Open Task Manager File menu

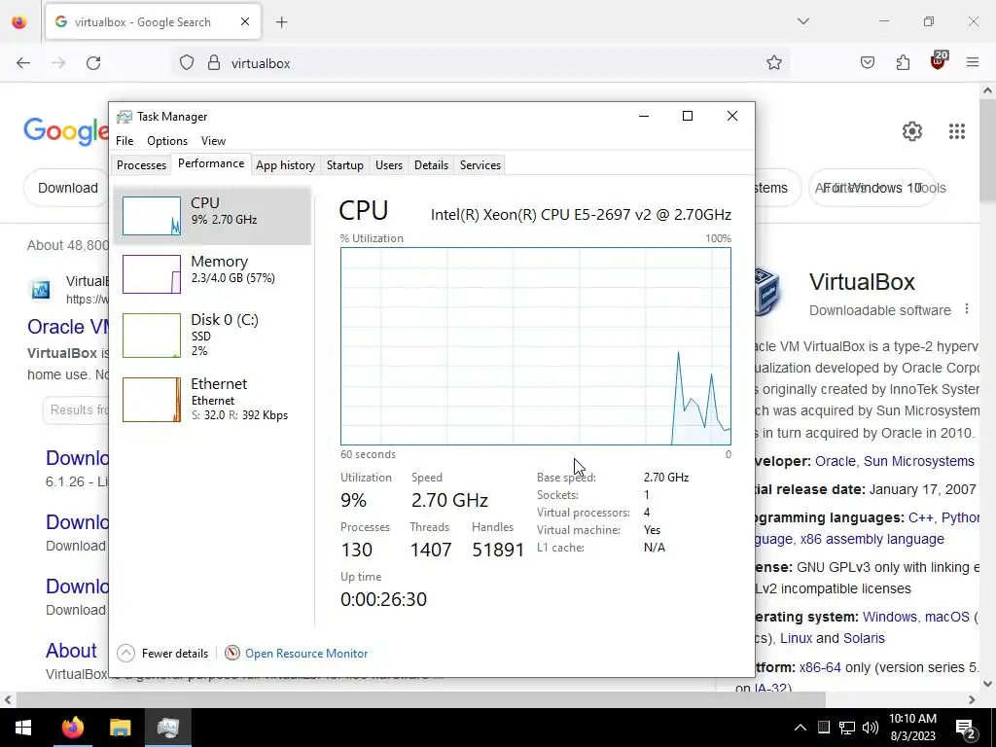coord(124,141)
